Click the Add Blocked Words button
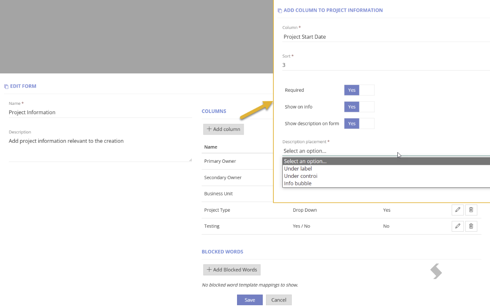Image resolution: width=490 pixels, height=308 pixels. coord(232,270)
